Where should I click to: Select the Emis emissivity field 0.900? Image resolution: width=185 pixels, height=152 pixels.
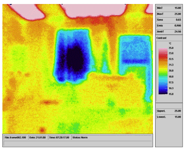click(169, 26)
